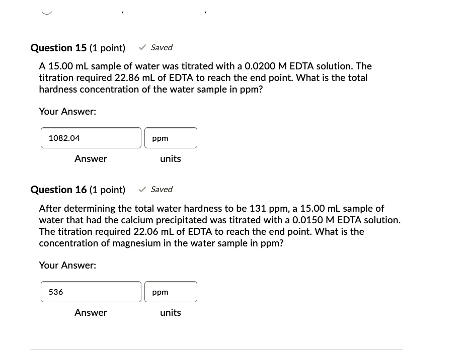Click the ppm units field under Question 16
Viewport: 471px width, 350px height.
(171, 292)
